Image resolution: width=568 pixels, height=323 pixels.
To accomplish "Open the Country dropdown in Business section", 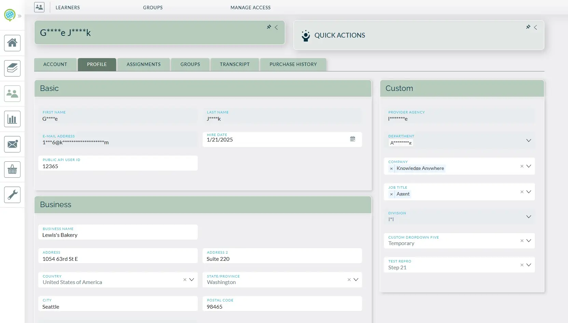I will 192,280.
